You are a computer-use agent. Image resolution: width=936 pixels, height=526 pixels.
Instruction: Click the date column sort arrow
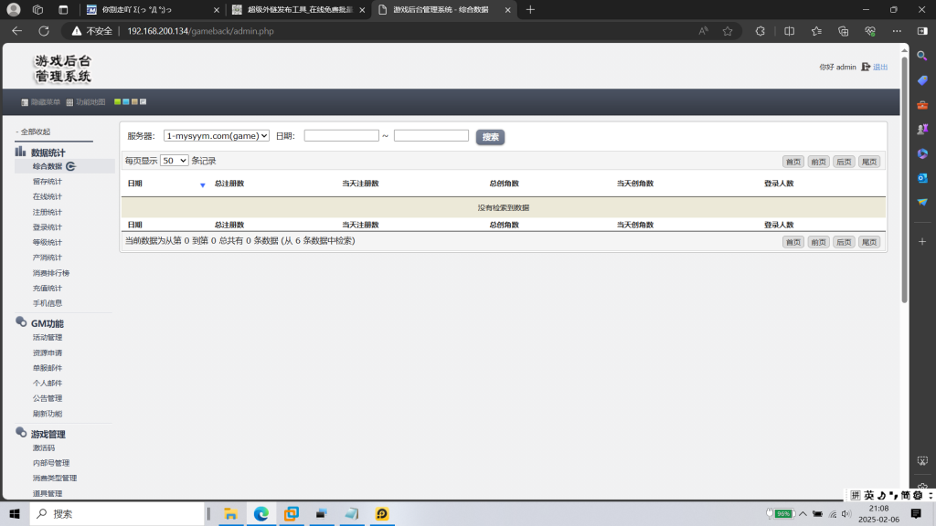[x=203, y=184]
